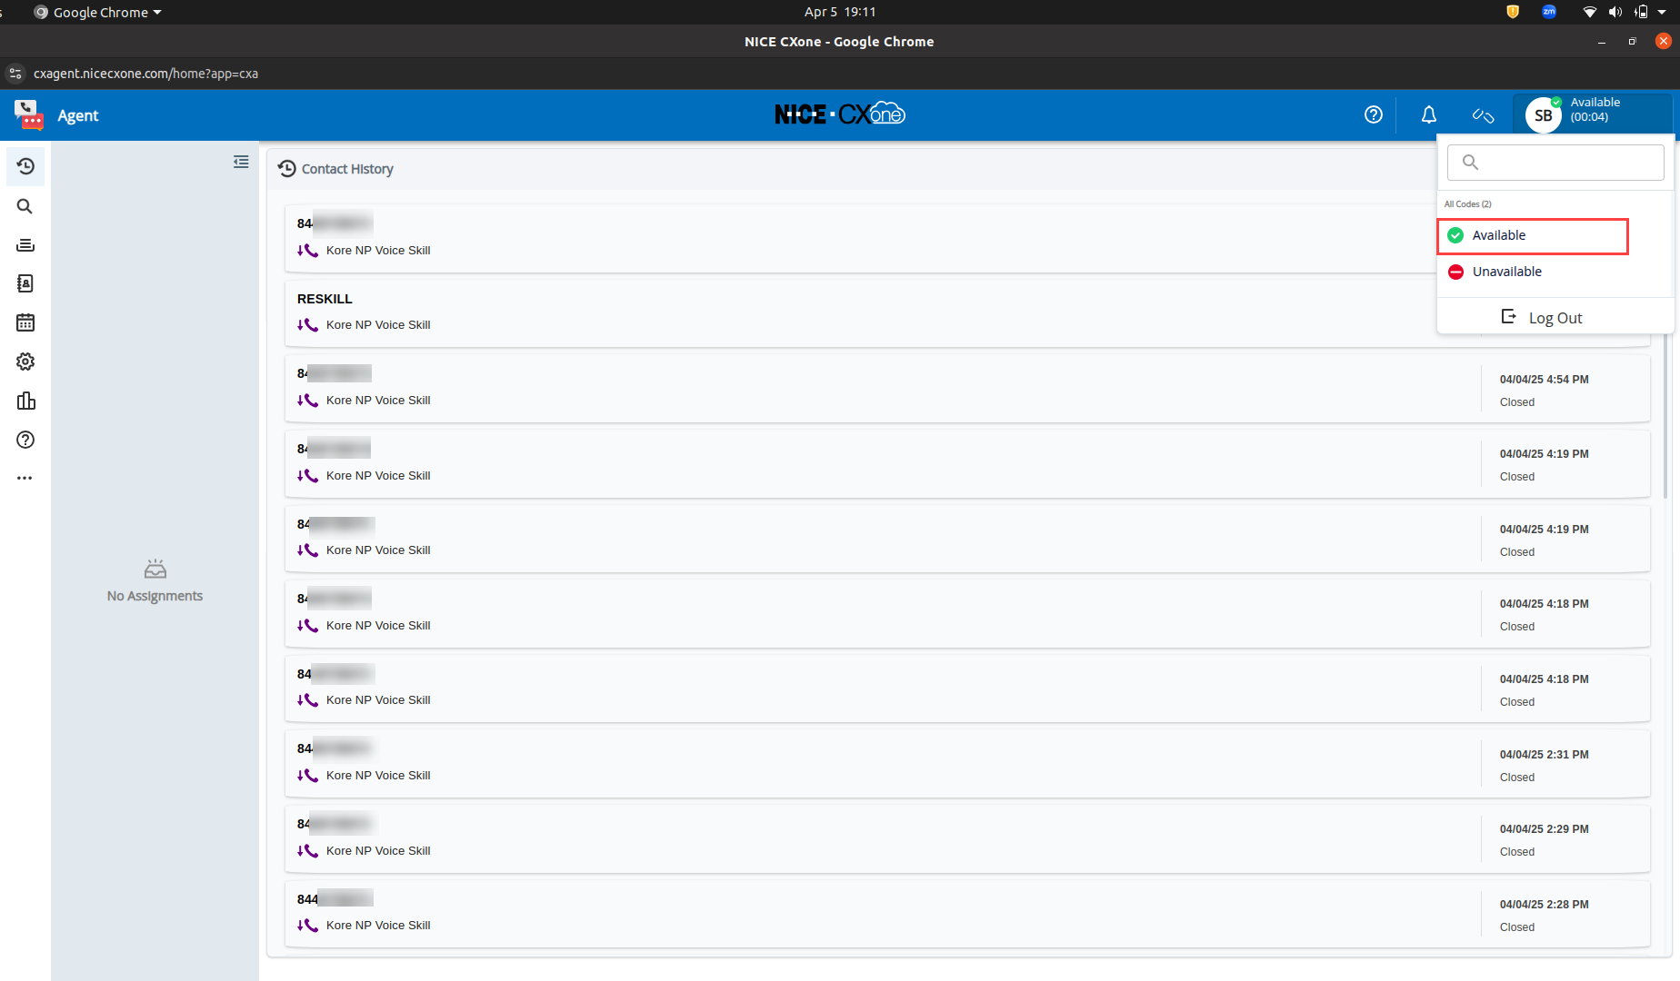Focus the status code search field
The image size is (1680, 981).
[1555, 163]
